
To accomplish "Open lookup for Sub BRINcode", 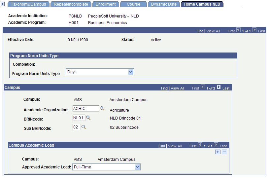I will click(83, 127).
